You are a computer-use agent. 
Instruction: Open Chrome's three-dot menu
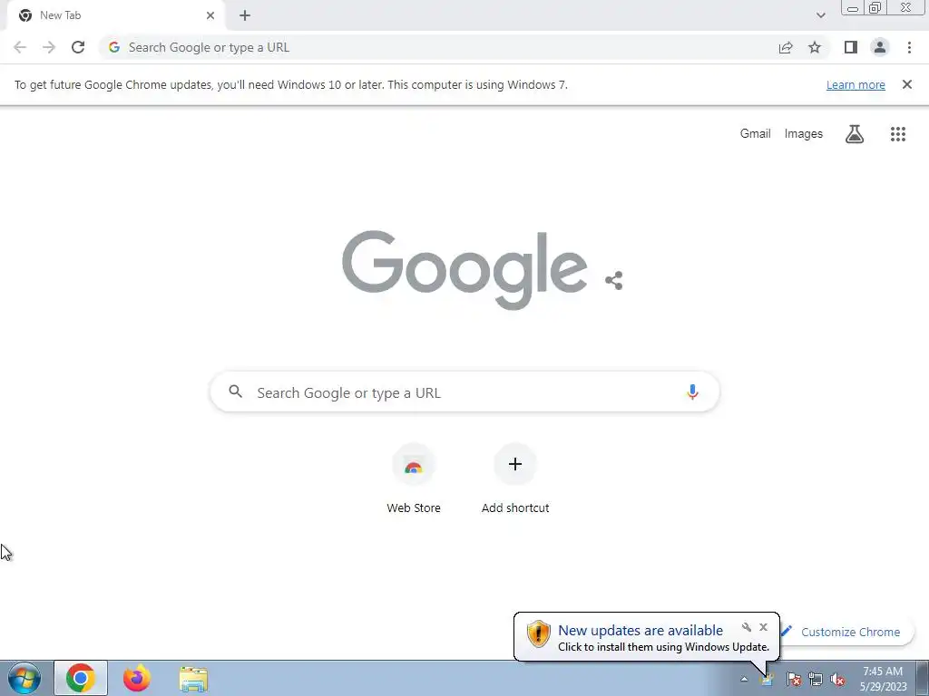click(909, 47)
